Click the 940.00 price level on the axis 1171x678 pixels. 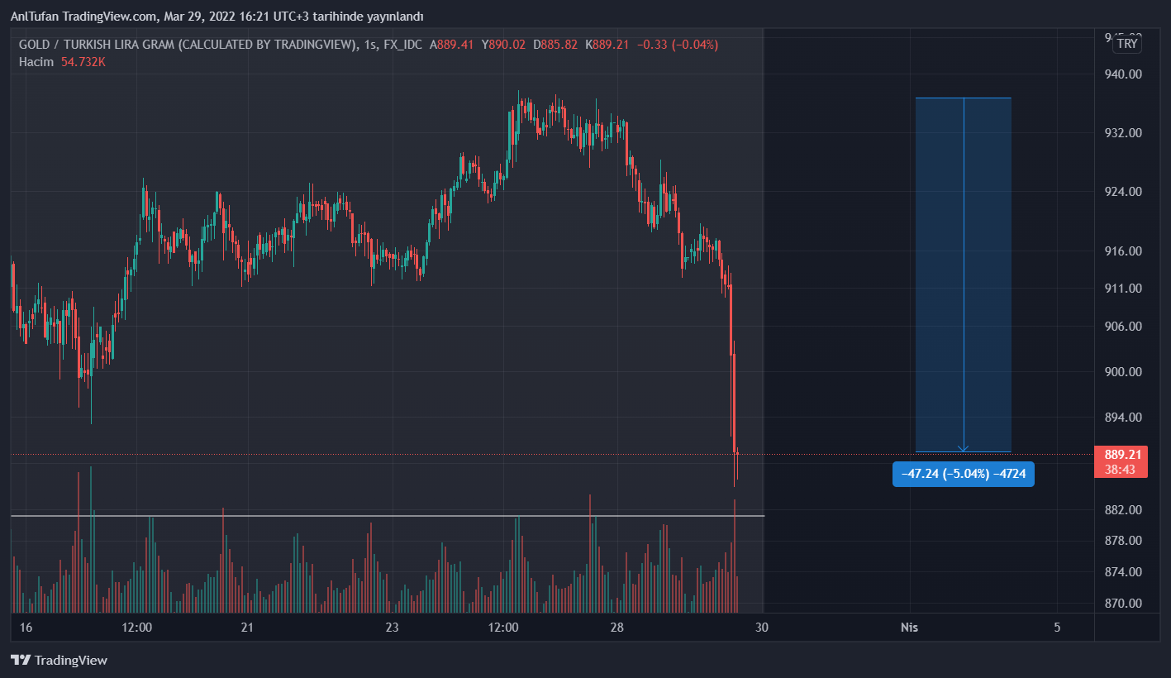(1123, 74)
